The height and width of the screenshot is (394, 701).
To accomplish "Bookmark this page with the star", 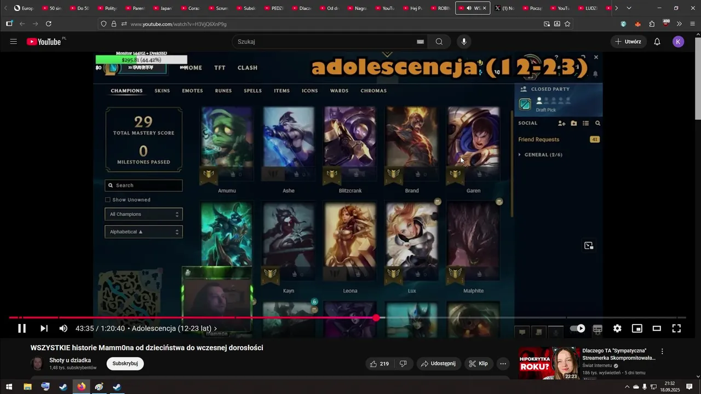I will tap(567, 24).
